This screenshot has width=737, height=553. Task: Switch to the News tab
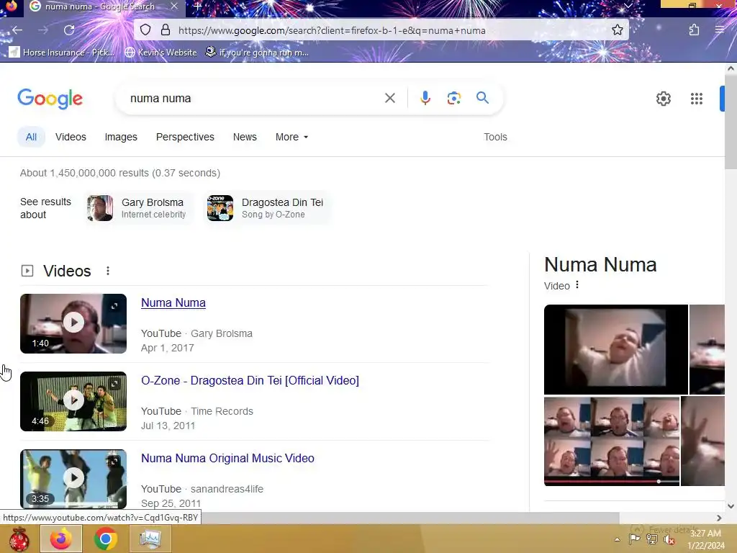click(245, 137)
